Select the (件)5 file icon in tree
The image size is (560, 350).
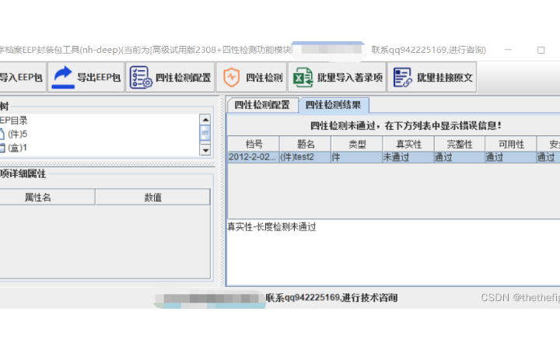[2, 135]
